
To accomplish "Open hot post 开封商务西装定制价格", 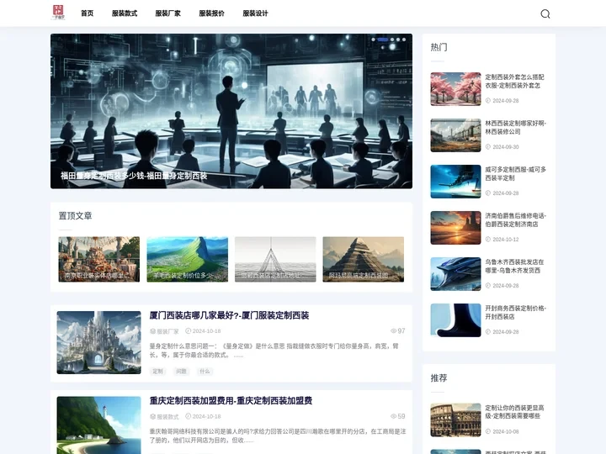I will click(x=516, y=312).
